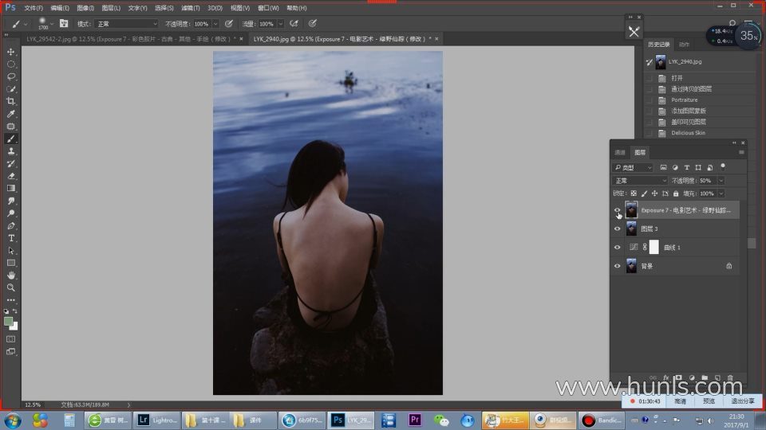Hide the 图层 3 layer
Image resolution: width=766 pixels, height=430 pixels.
click(617, 229)
